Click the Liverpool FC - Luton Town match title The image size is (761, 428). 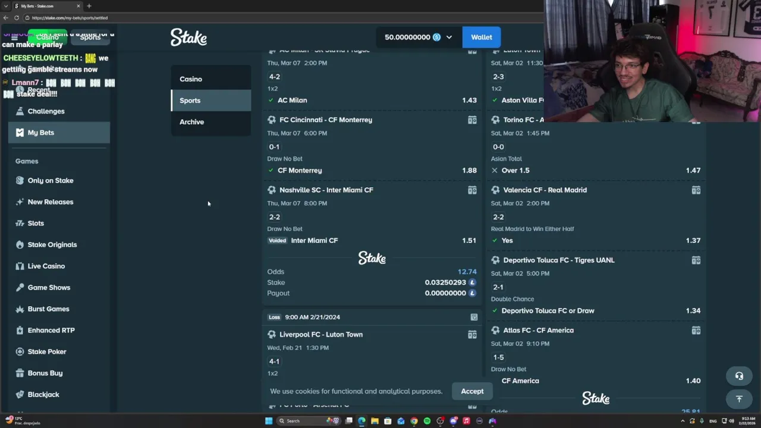[x=321, y=335]
